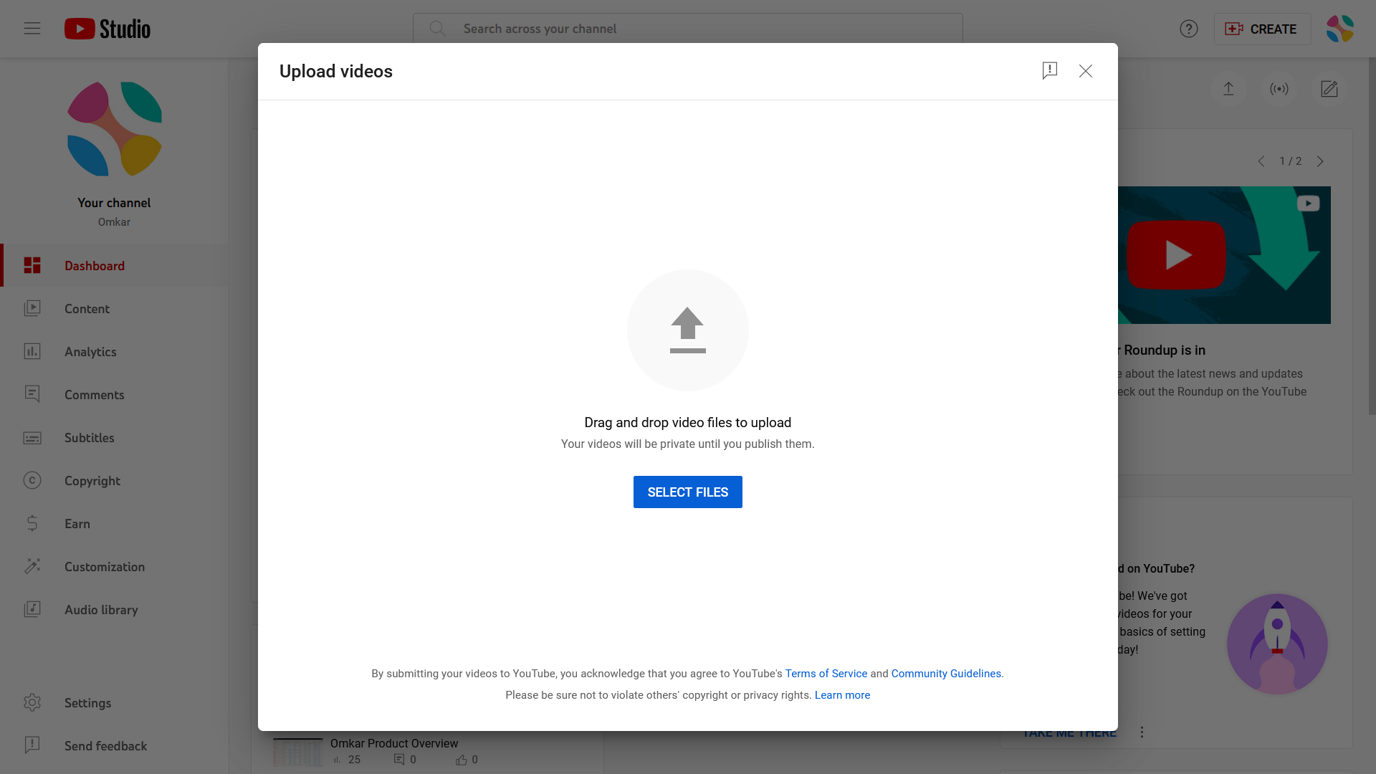Open the Copyright section icon
The height and width of the screenshot is (774, 1376).
32,480
